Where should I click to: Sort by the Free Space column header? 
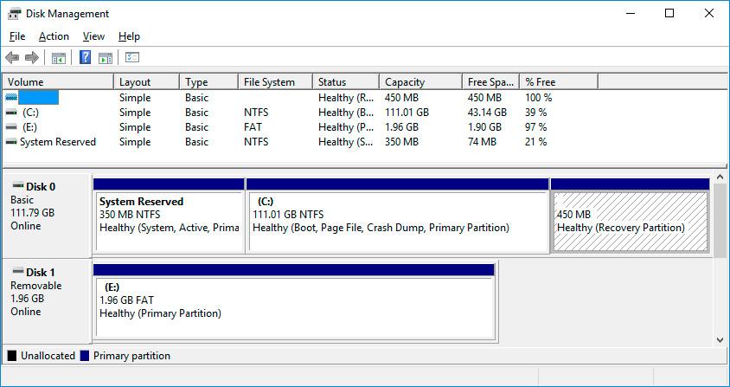click(490, 82)
